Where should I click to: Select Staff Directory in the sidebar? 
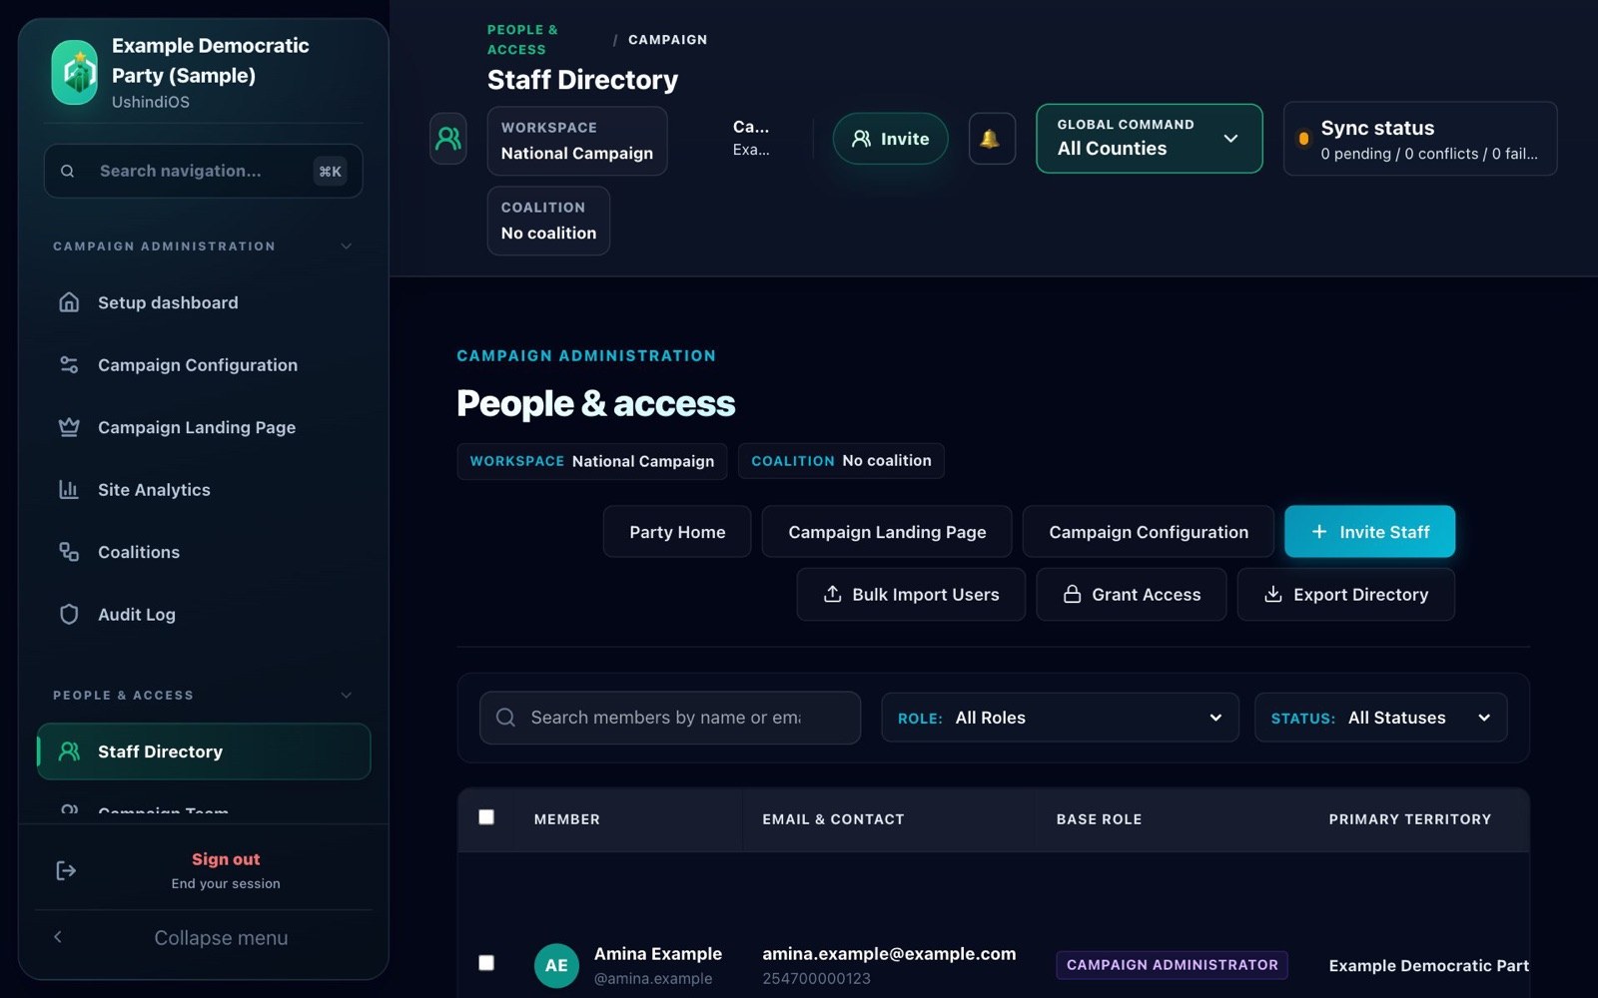[x=204, y=751]
